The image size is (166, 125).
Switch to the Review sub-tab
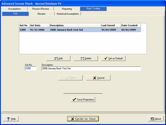(41, 14)
